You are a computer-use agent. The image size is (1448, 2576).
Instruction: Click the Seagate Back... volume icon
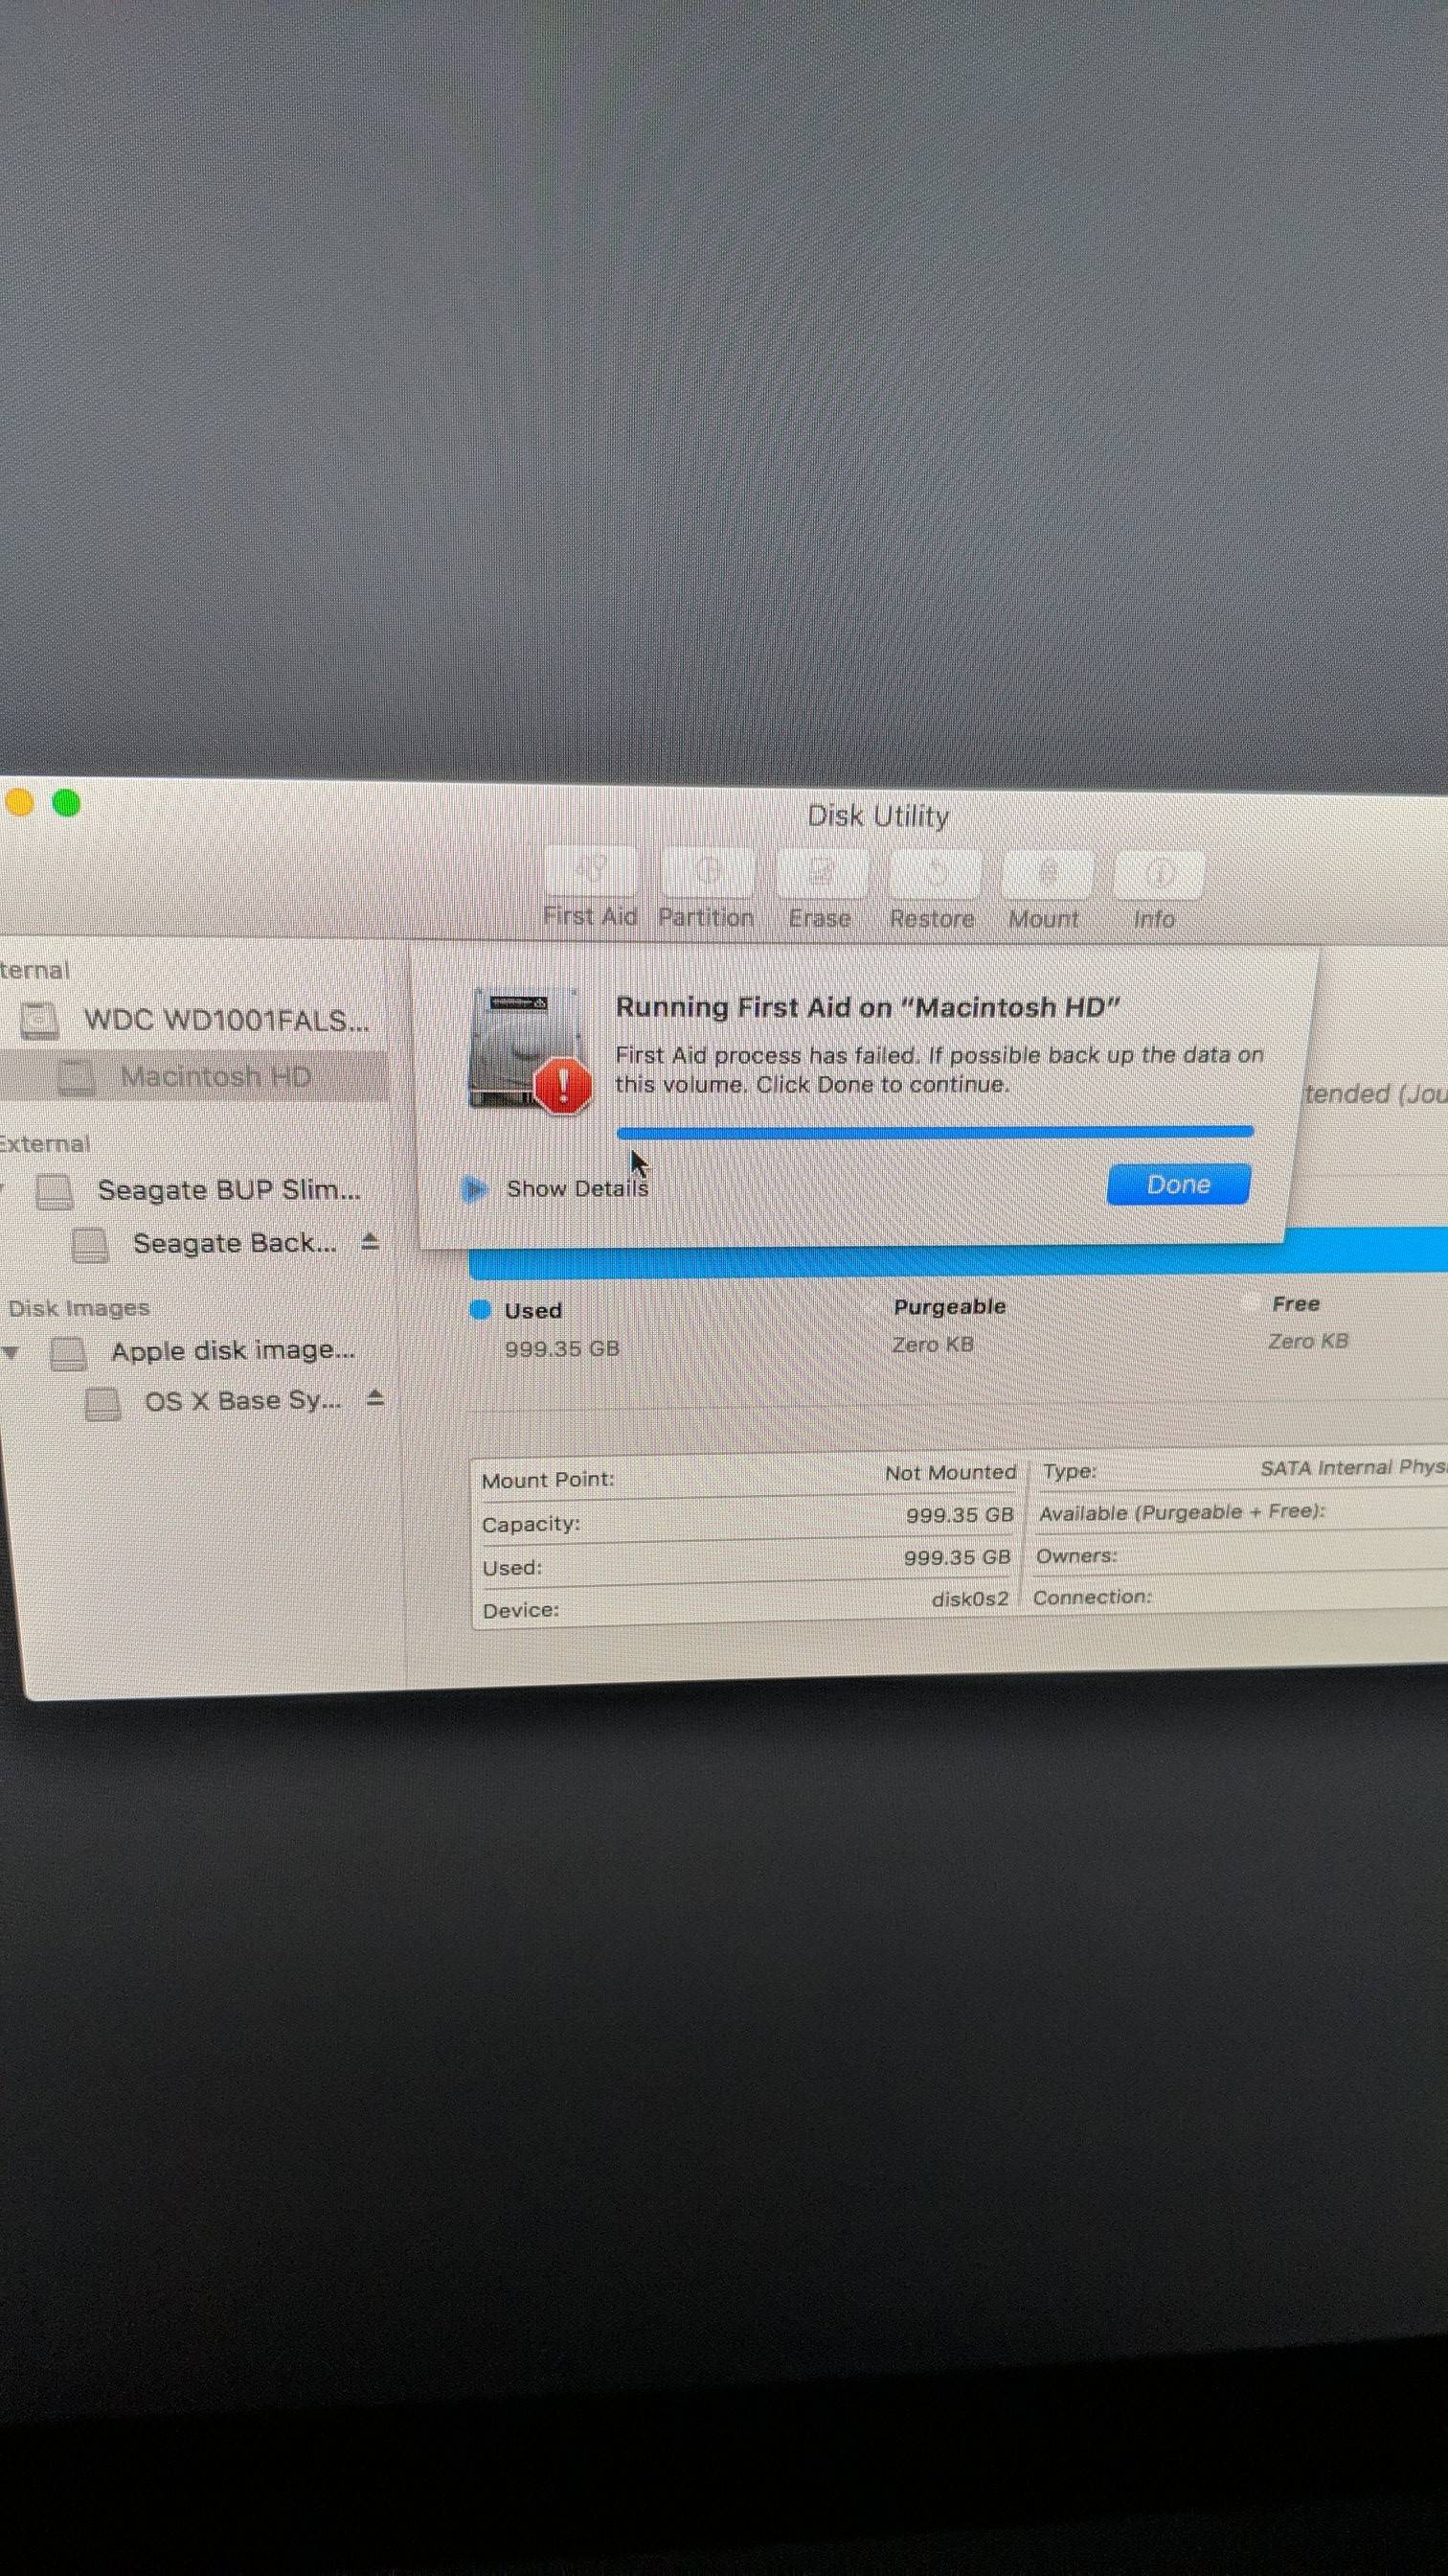tap(91, 1244)
